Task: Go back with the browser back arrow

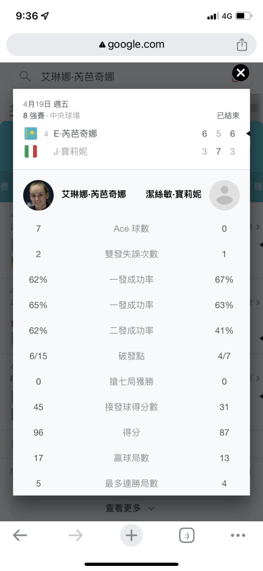Action: [x=20, y=536]
